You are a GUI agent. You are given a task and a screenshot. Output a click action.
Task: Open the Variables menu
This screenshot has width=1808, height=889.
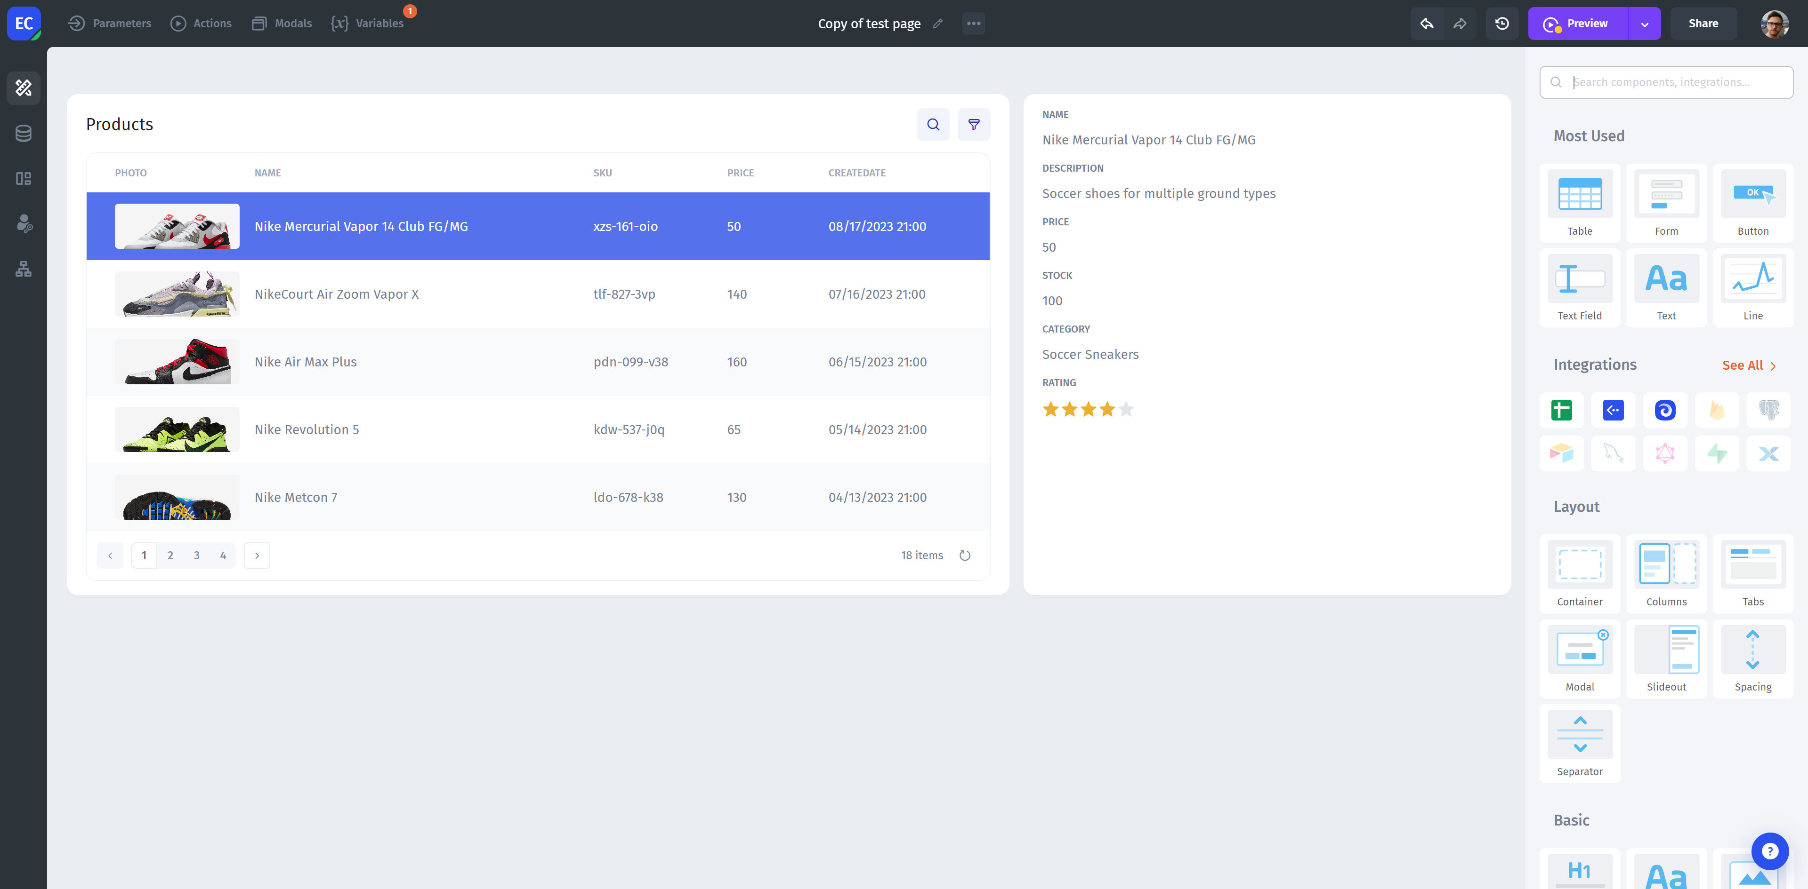[368, 23]
